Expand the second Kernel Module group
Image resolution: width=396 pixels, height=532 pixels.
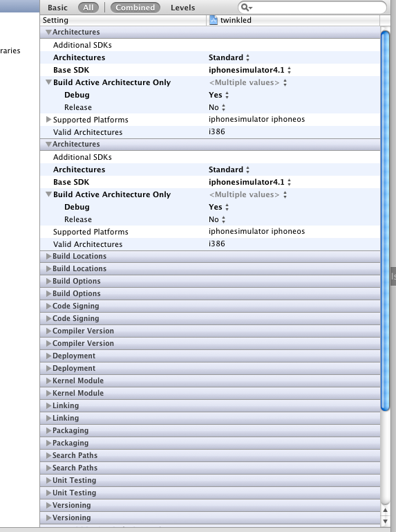click(48, 393)
